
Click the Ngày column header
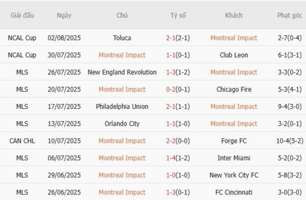point(64,15)
